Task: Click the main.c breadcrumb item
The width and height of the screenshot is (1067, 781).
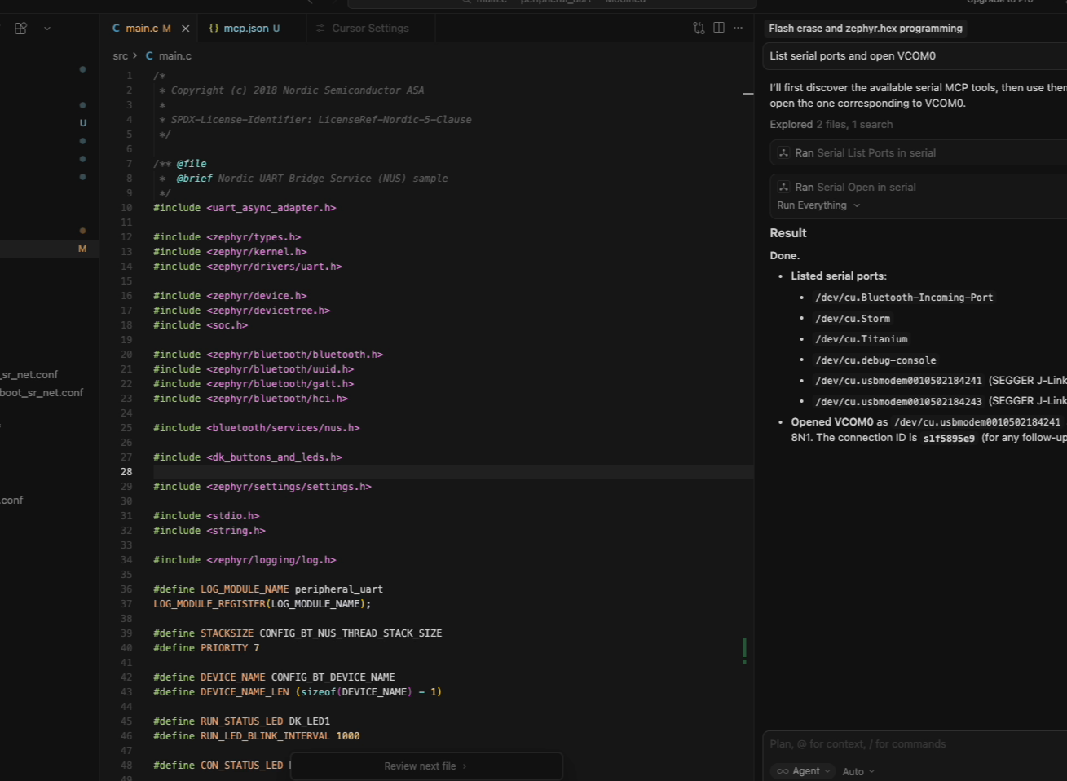Action: [174, 56]
